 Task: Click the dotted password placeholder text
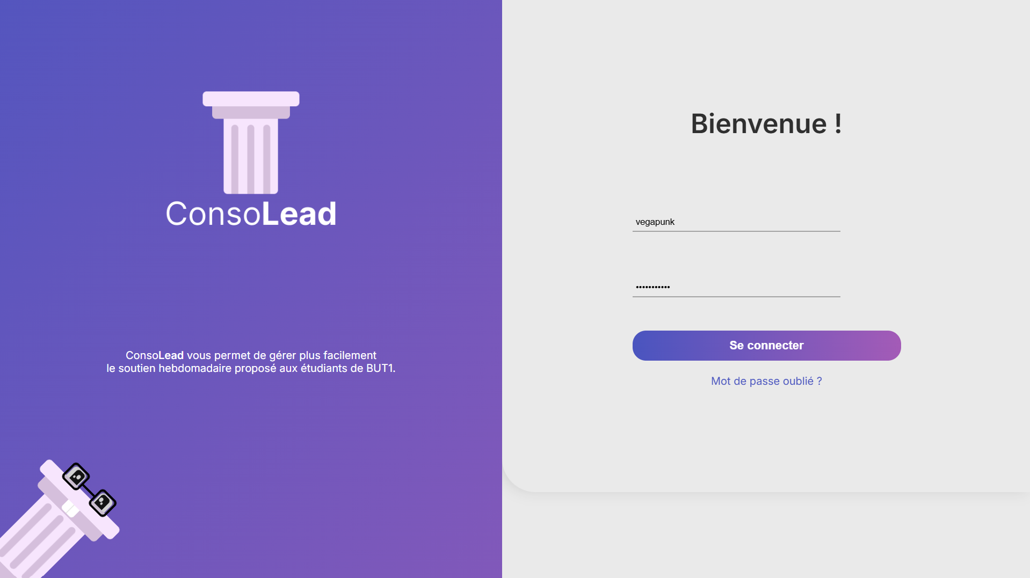(653, 286)
